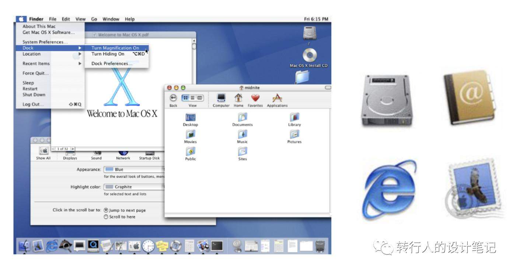Launch Terminal from the Dock
Image resolution: width=513 pixels, height=270 pixels.
[217, 246]
